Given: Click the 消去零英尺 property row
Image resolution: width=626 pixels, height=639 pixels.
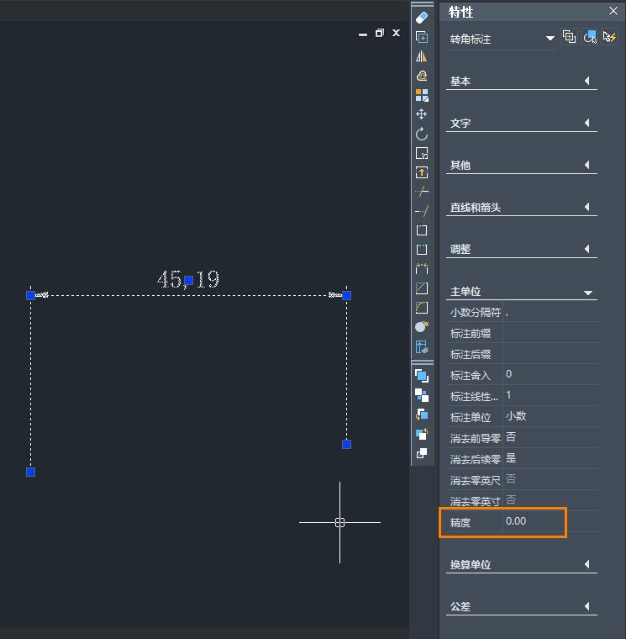Looking at the screenshot, I should pos(523,479).
